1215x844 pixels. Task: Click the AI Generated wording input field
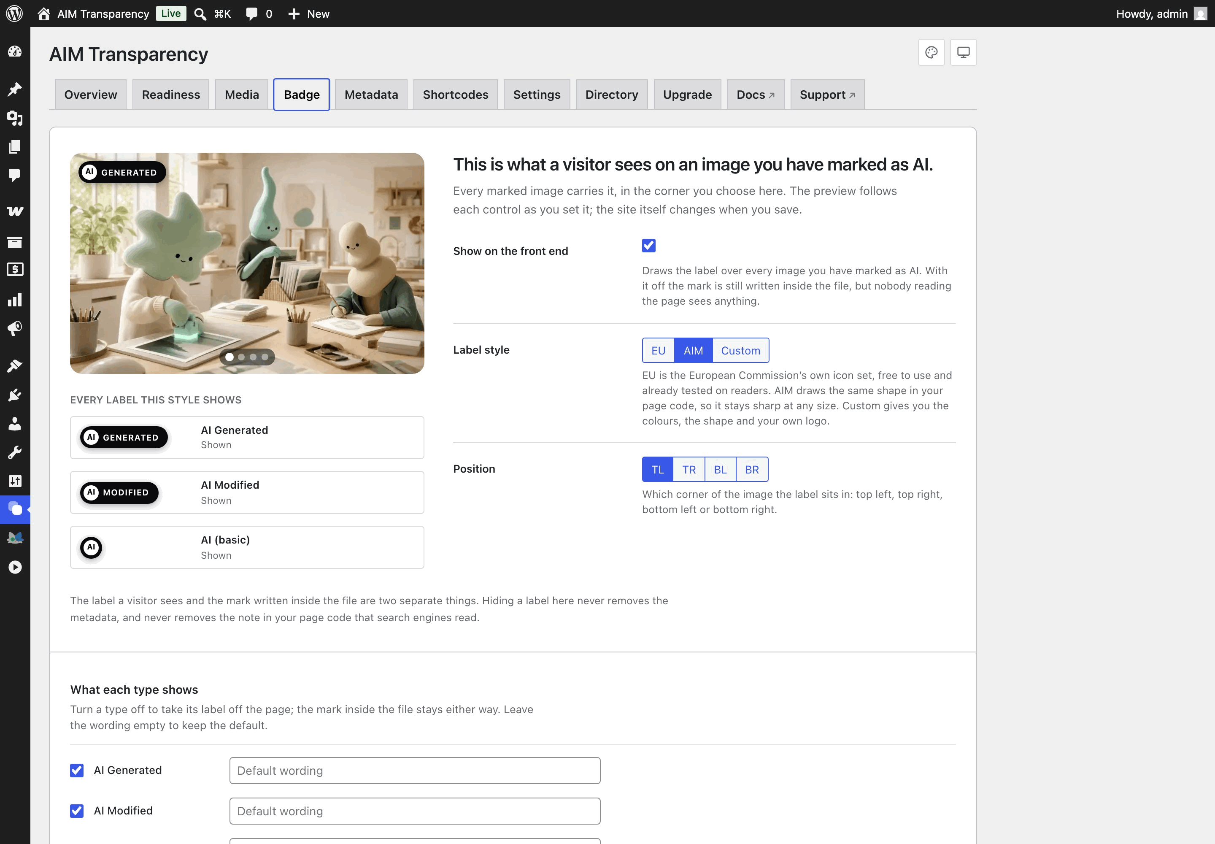coord(415,771)
